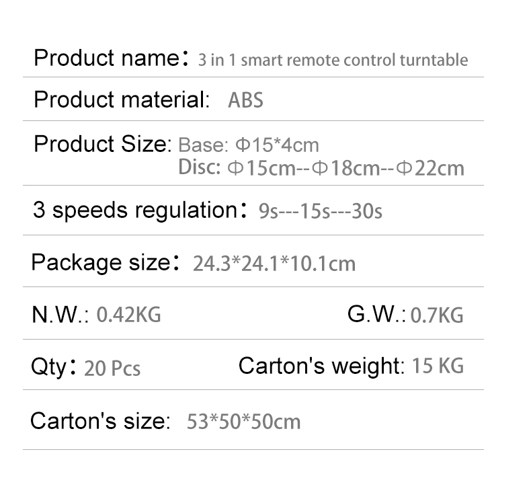This screenshot has height=501, width=531.
Task: Click the "Product Size" label
Action: [103, 144]
